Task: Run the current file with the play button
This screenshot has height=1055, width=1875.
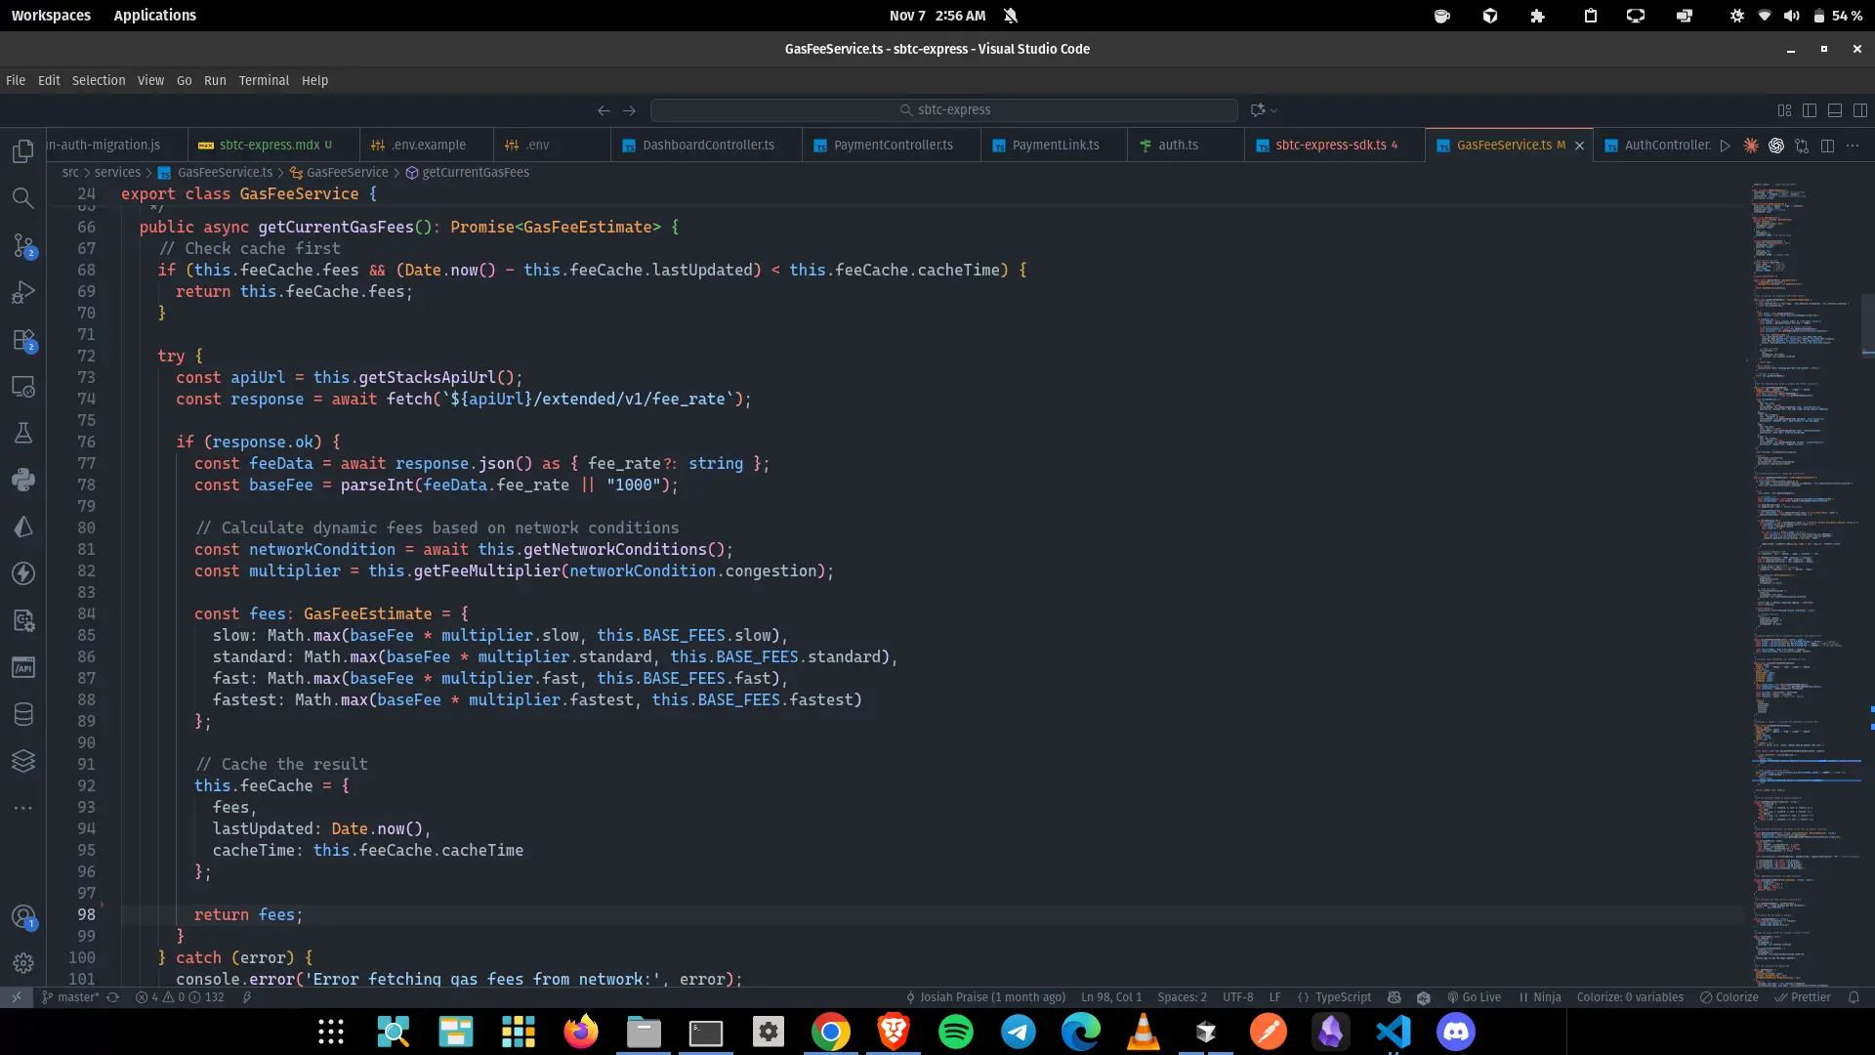Action: pos(1726,145)
